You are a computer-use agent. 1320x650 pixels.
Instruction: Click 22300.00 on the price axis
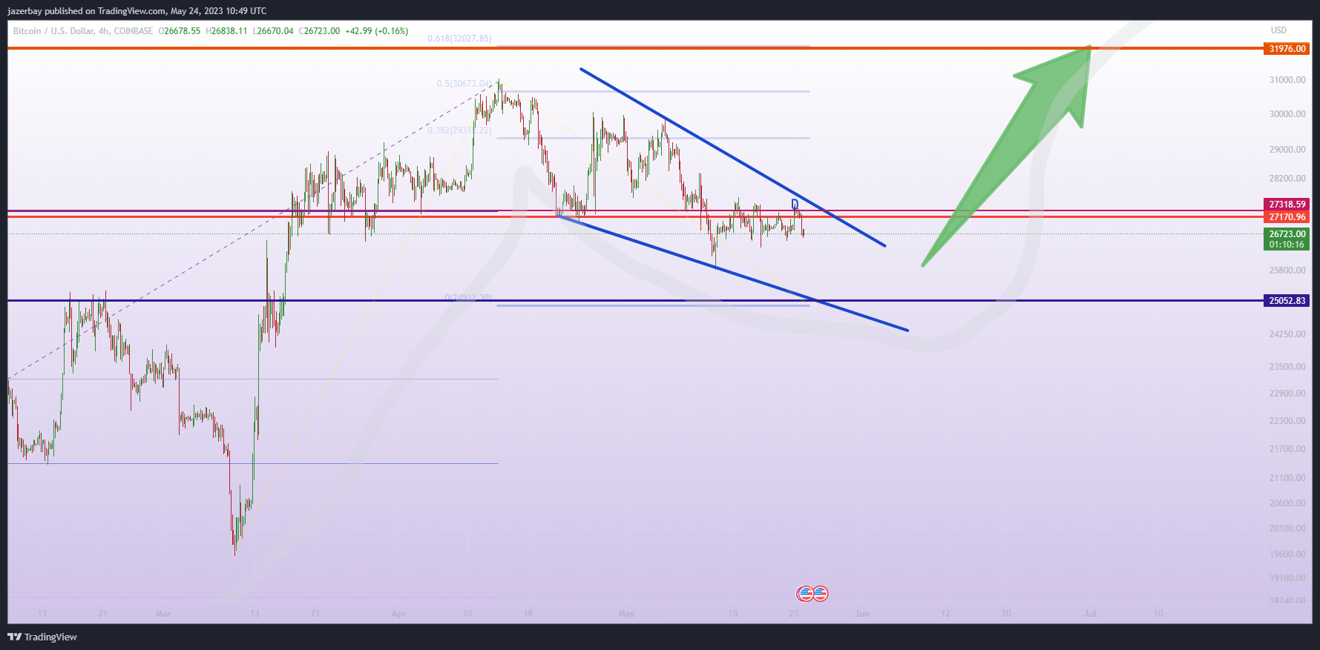click(x=1287, y=421)
